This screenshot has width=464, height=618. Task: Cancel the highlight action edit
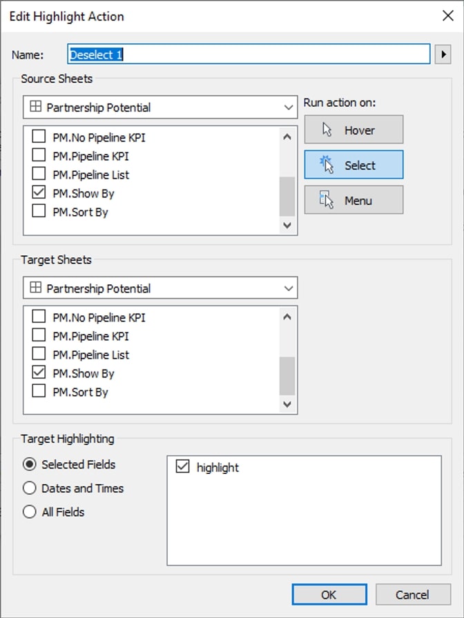[413, 595]
